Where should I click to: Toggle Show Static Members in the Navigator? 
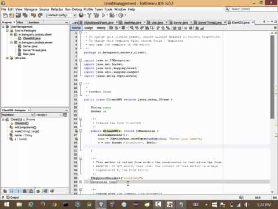(18, 191)
